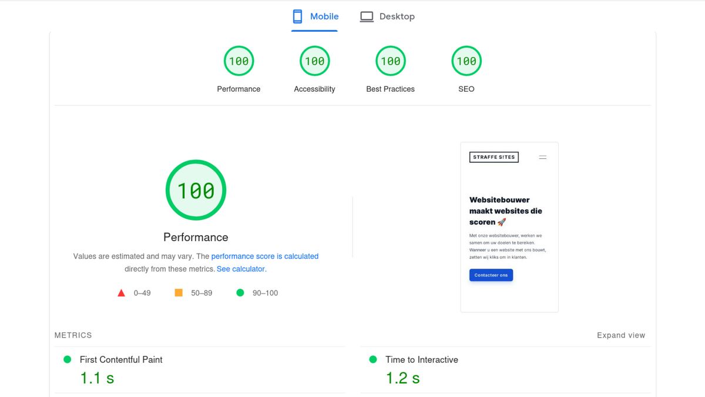
Task: Click the mobile phone icon
Action: tap(297, 16)
